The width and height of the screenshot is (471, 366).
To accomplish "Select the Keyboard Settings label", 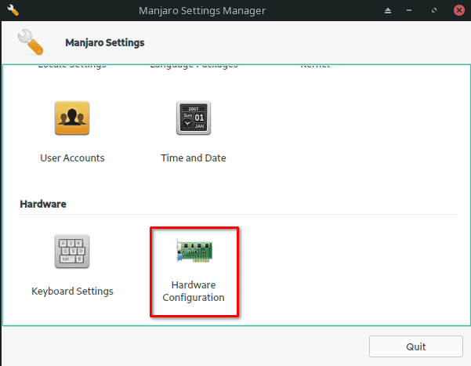I will (x=72, y=292).
